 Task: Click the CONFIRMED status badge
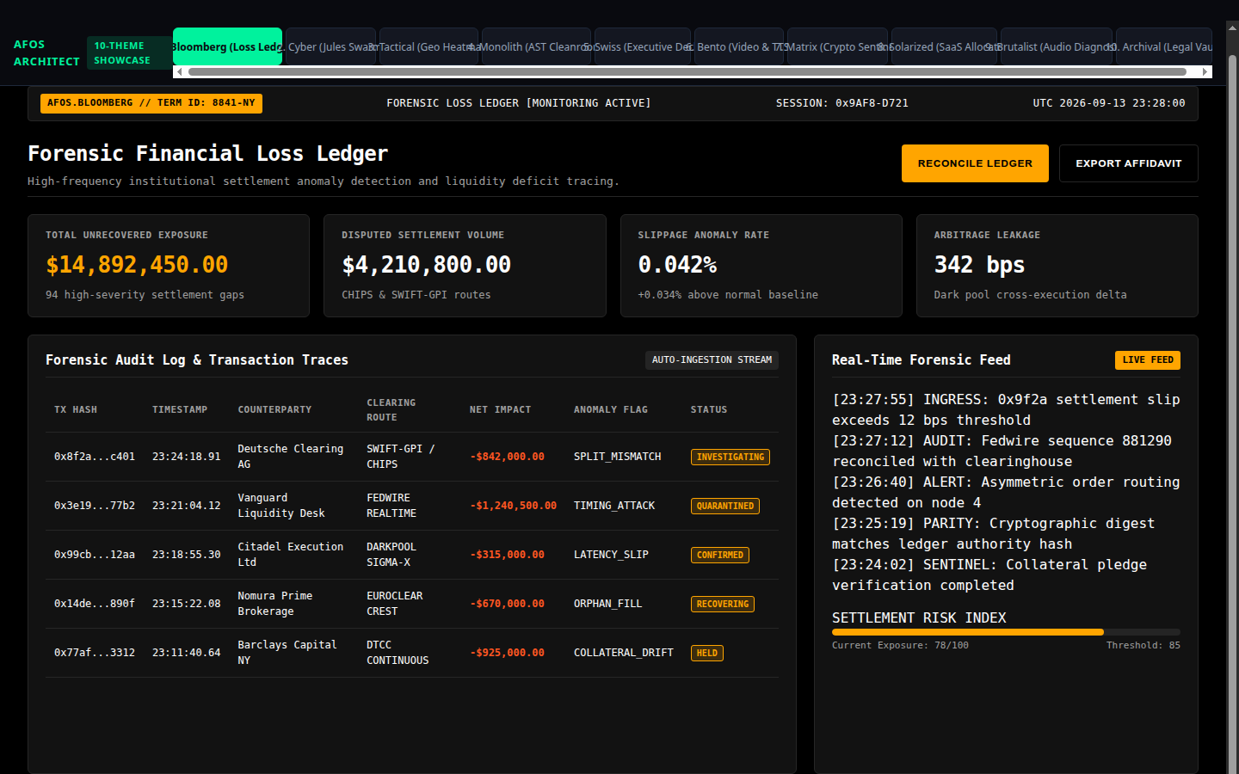(720, 556)
